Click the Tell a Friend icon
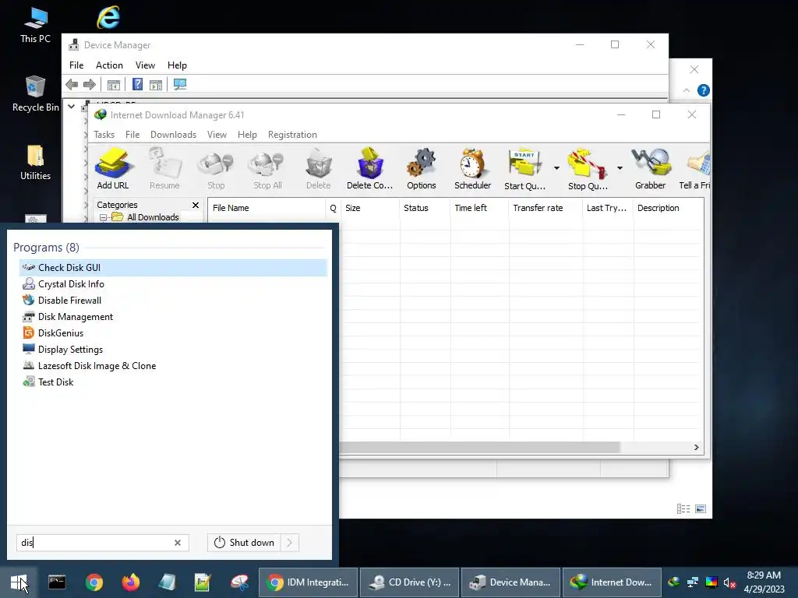This screenshot has width=798, height=598. pyautogui.click(x=695, y=168)
